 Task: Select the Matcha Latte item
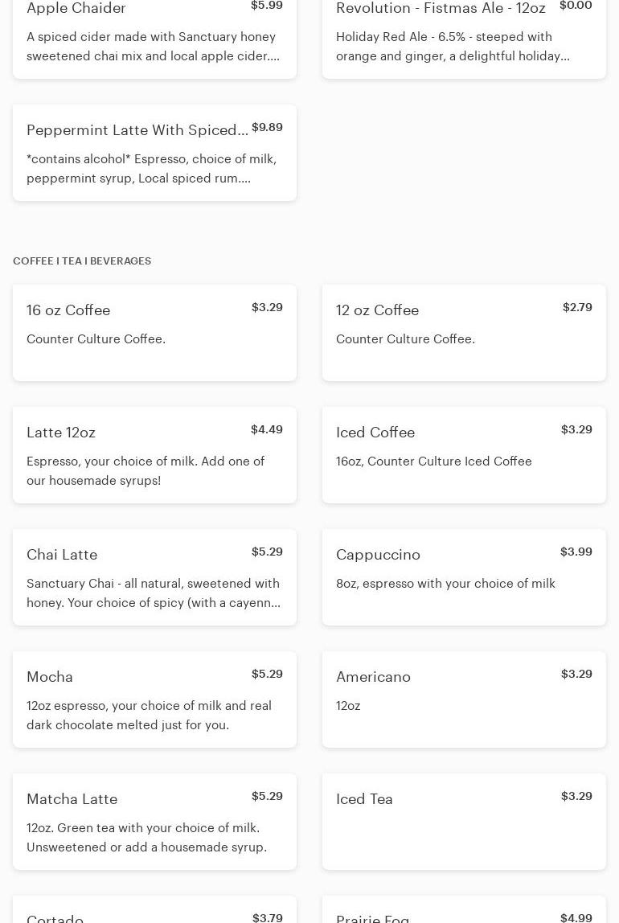coord(154,822)
